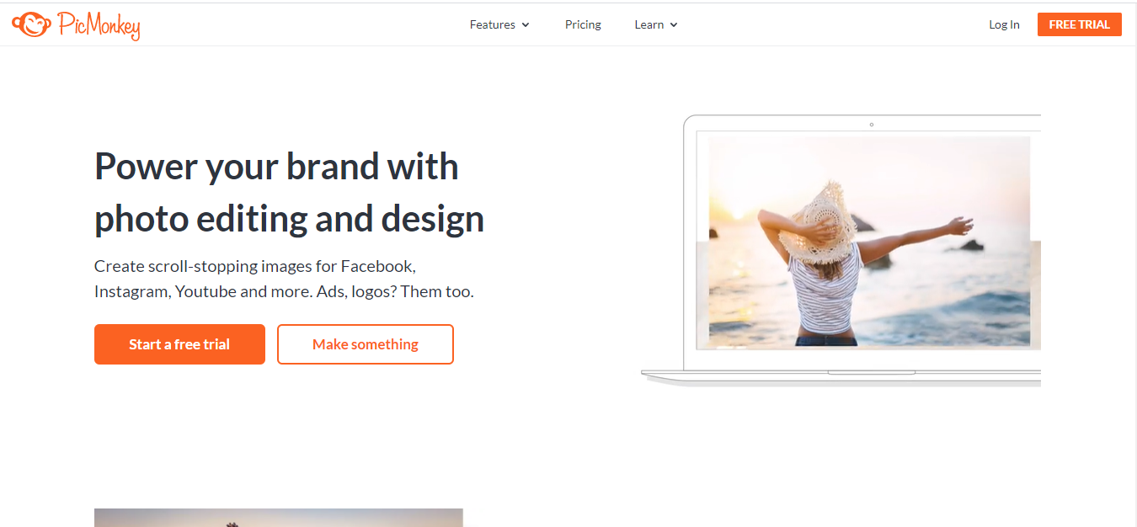Screen dimensions: 1137x527
Task: Click the laptop's webcam dot
Action: (x=871, y=125)
